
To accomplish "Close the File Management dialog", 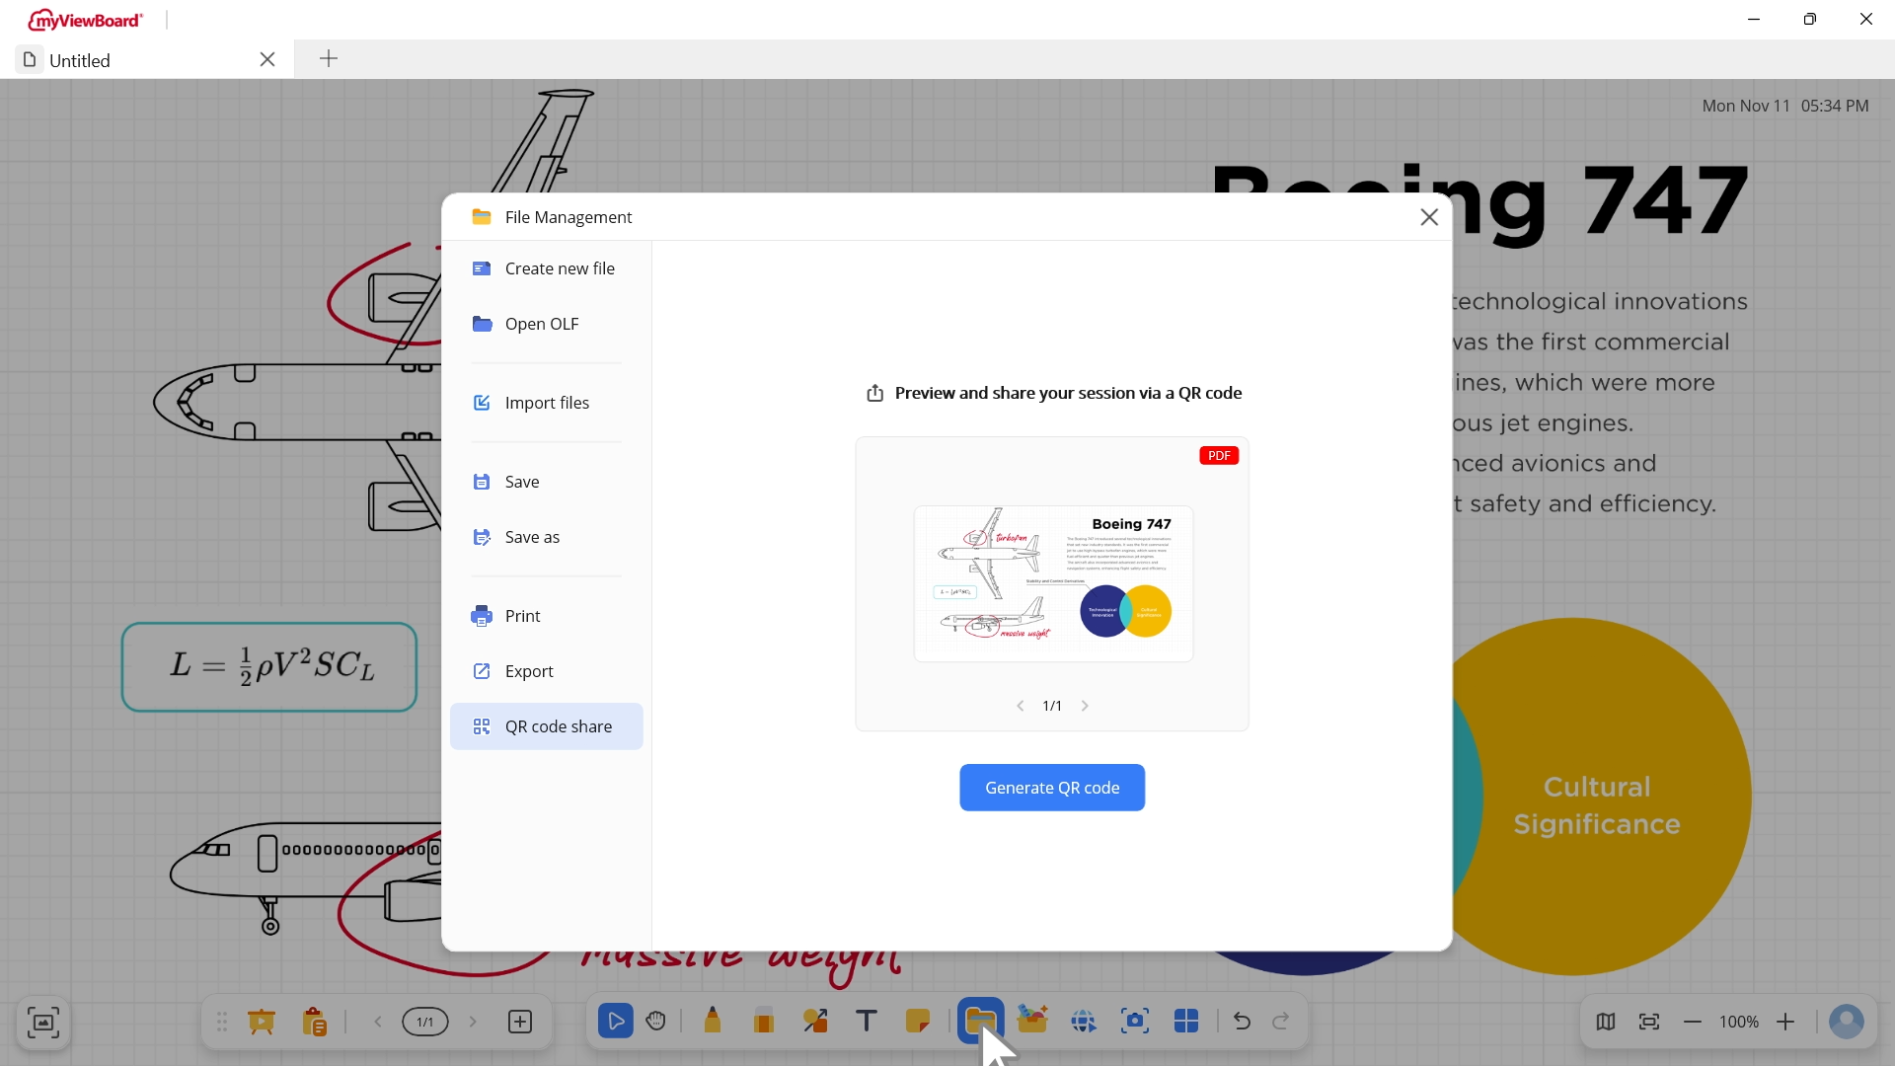I will (x=1429, y=217).
